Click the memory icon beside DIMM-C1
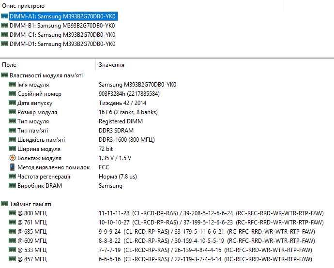Screen dimensions: 334x268 4,34
